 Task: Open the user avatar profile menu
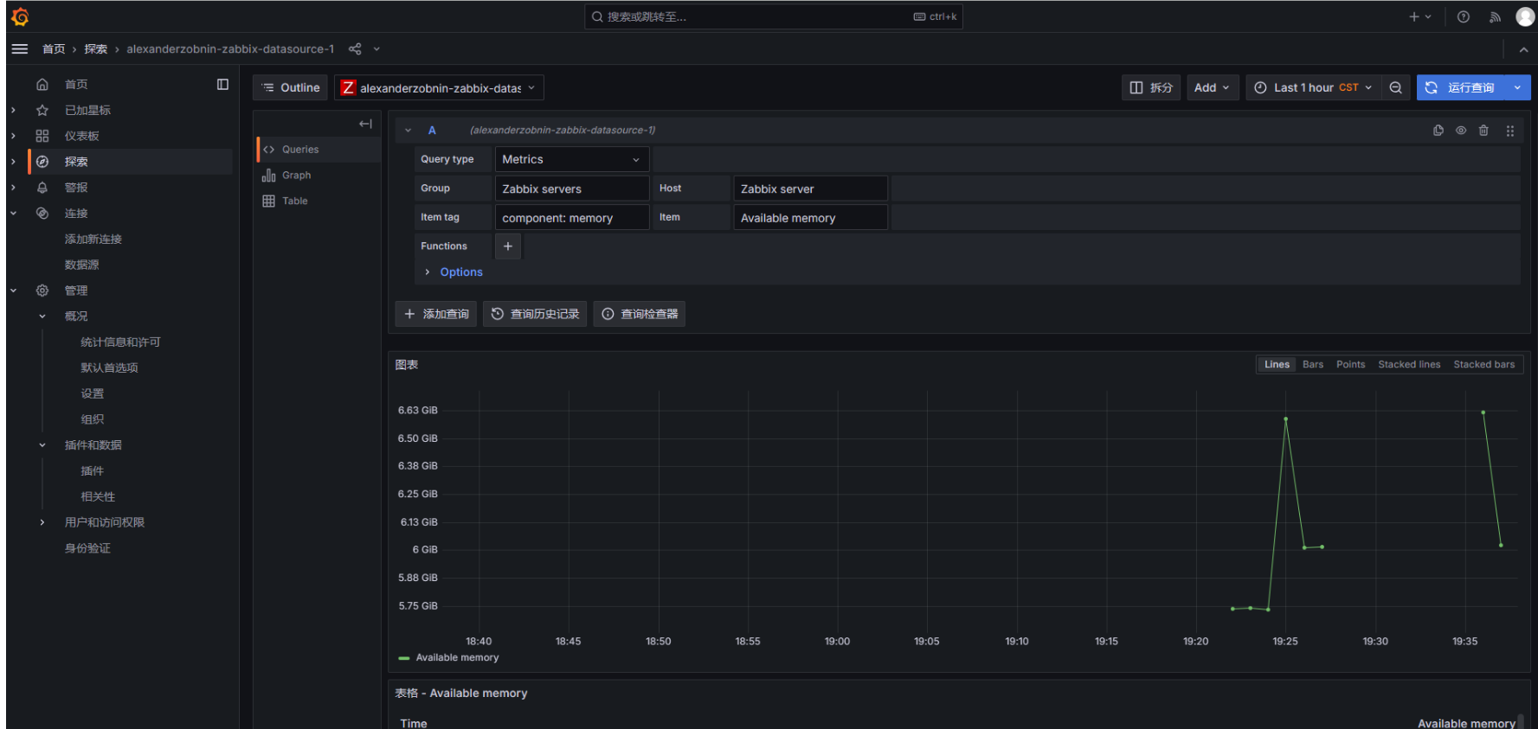tap(1525, 16)
